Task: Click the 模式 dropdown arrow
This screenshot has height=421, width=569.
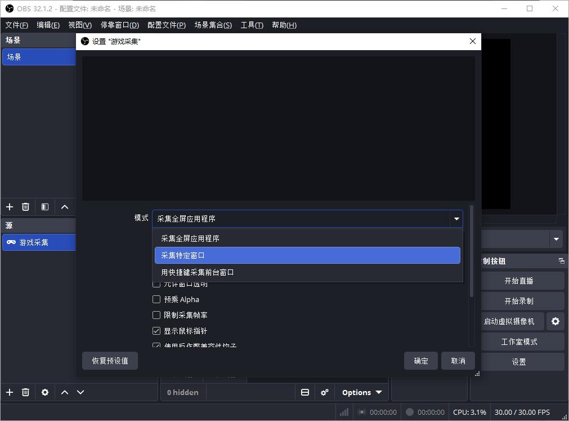Action: point(456,219)
